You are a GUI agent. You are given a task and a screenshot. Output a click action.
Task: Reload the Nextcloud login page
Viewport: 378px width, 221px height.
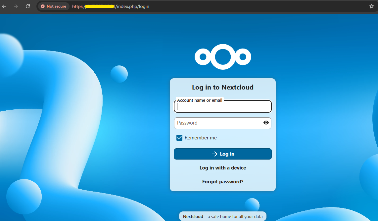[28, 6]
